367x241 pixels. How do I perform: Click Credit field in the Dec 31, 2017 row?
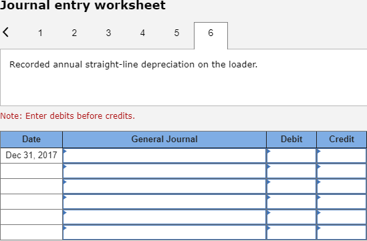[x=342, y=156]
